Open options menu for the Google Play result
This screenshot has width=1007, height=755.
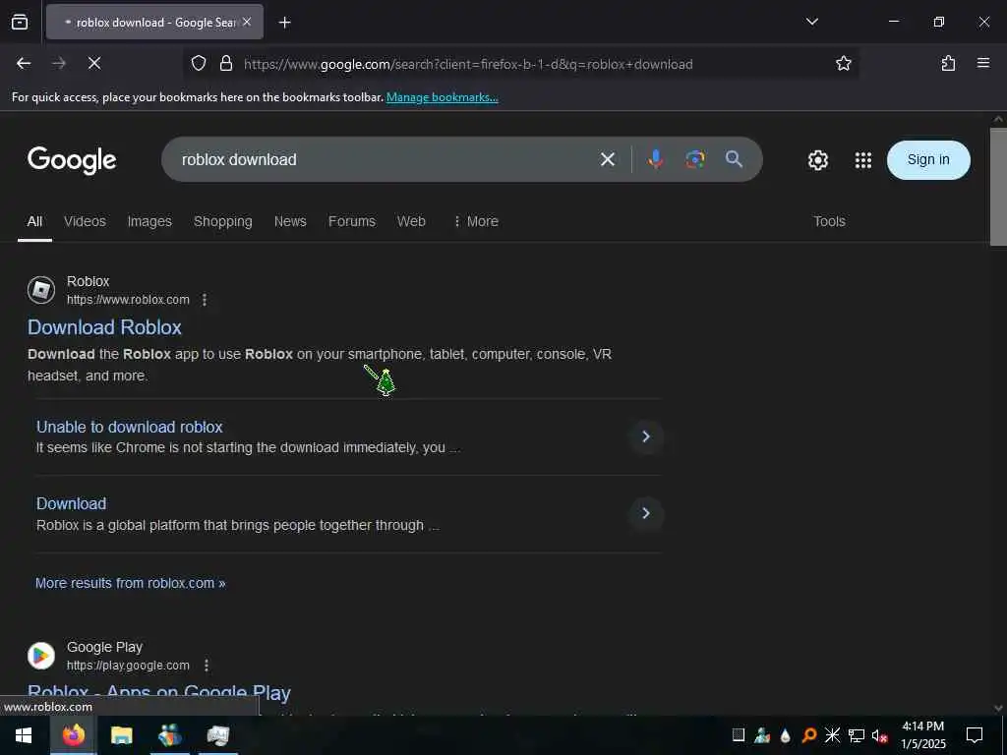207,666
